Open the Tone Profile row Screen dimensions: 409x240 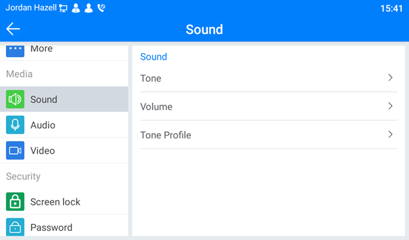coord(269,135)
